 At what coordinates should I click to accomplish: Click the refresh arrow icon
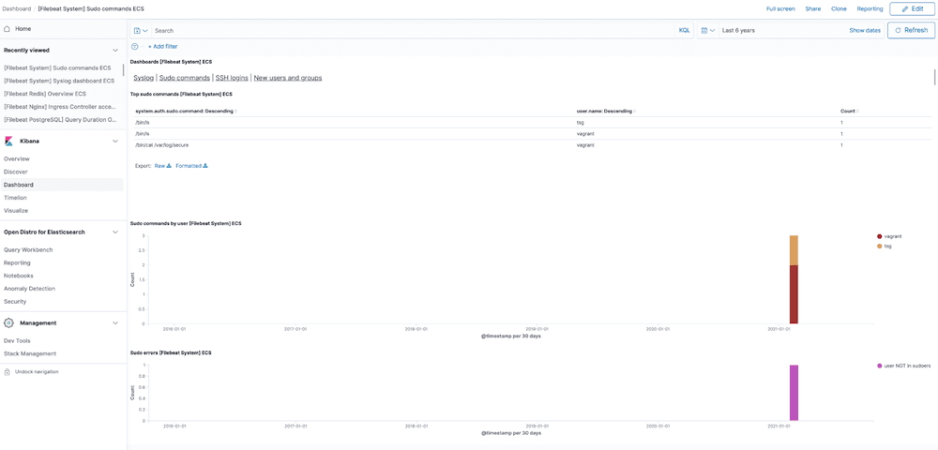pos(898,31)
